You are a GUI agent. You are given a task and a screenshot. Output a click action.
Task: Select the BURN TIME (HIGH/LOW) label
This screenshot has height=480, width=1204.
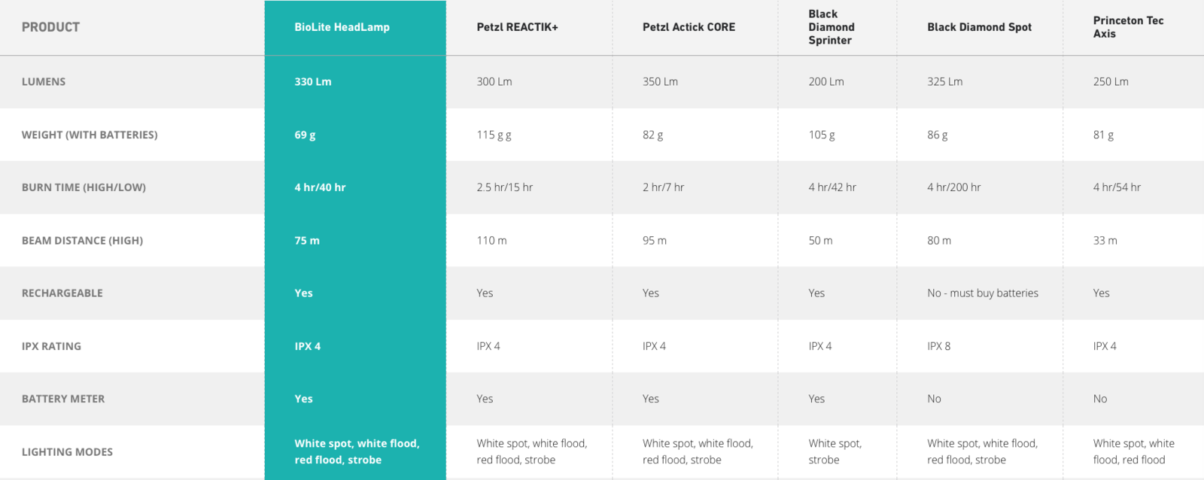pos(84,187)
